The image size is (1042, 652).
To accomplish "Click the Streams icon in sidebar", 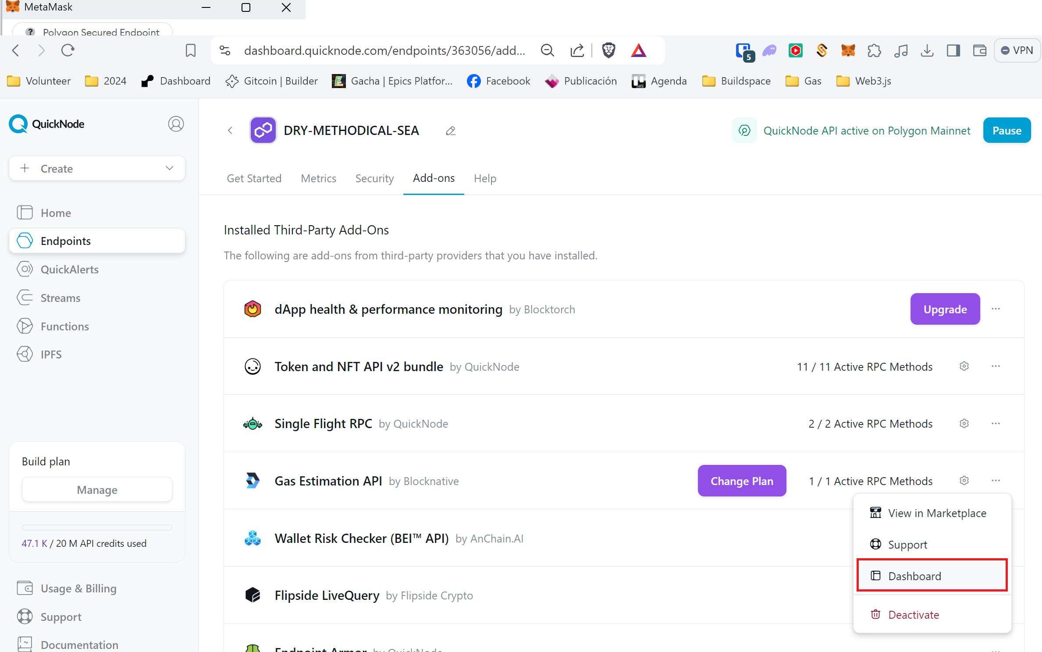I will (25, 298).
